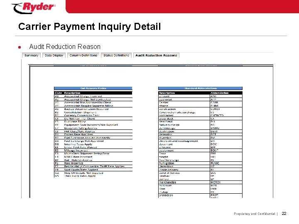Viewport: 299px width, 224px height.
Task: Select Accessorial Not Approved by Client row
Action: [x=93, y=103]
